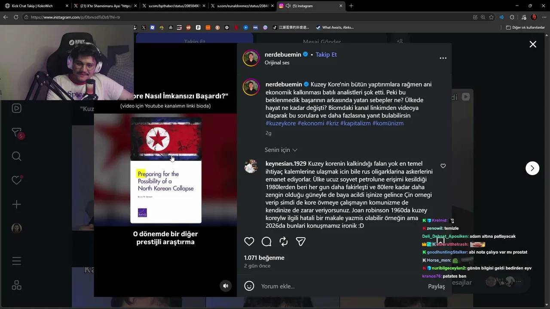The height and width of the screenshot is (309, 550).
Task: Open nerdebuemin profile name in header
Action: (283, 55)
